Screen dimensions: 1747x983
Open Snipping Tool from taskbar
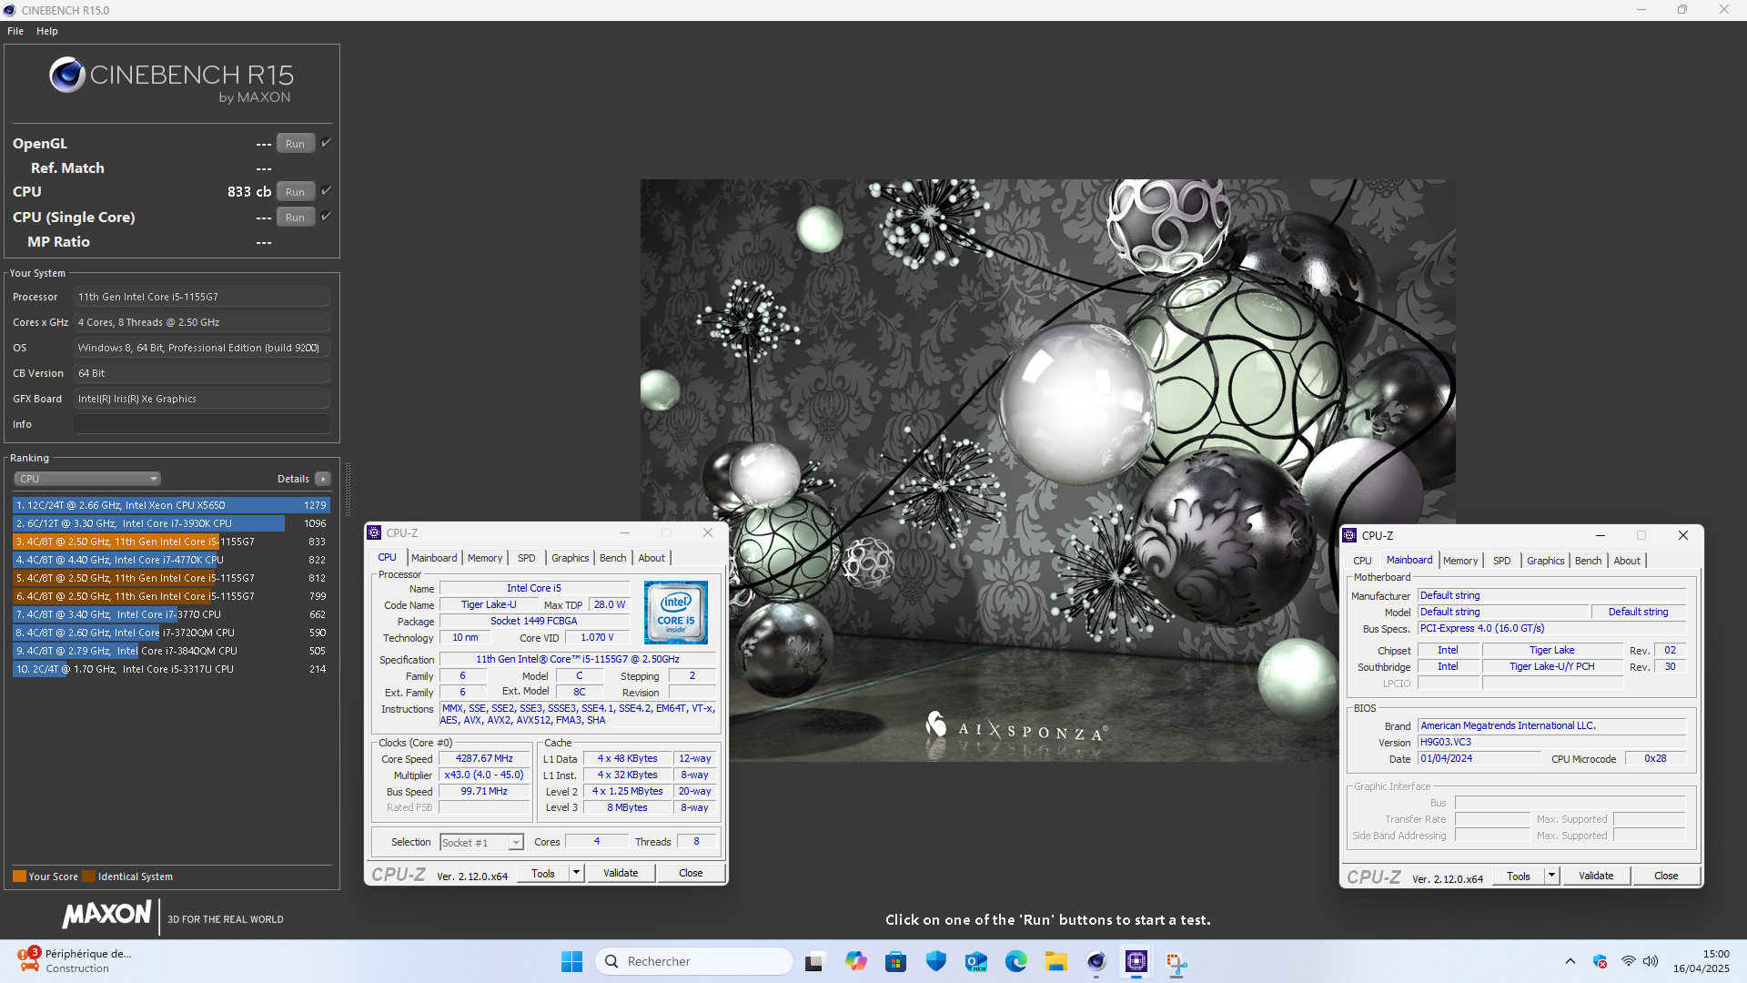(x=1176, y=961)
